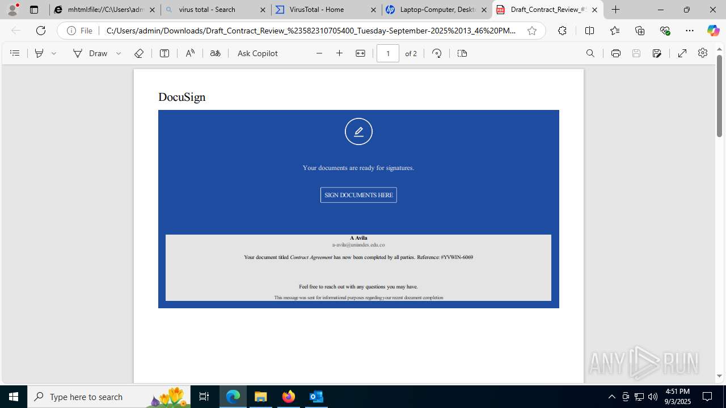Screen dimensions: 726x408
Task: Click the SIGN DOCUMENTS HERE button
Action: click(358, 195)
